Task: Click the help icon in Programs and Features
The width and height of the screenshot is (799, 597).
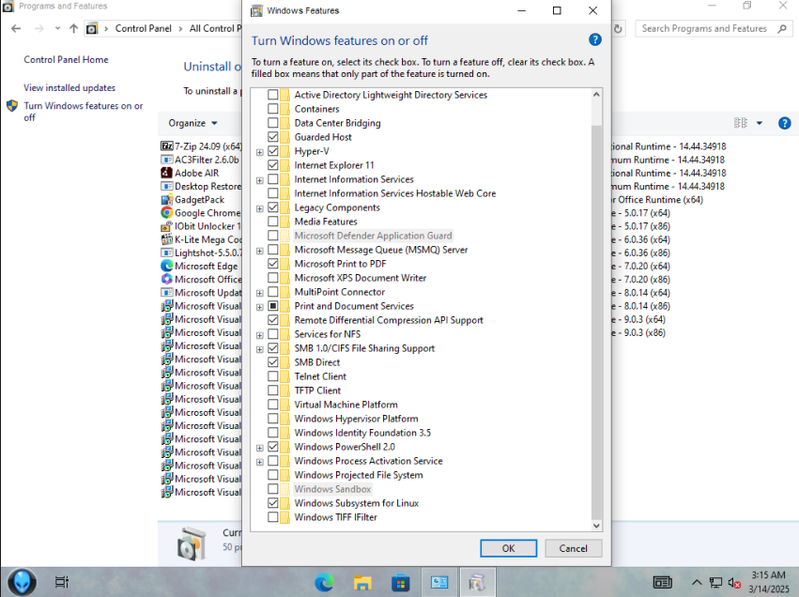Action: [x=785, y=123]
